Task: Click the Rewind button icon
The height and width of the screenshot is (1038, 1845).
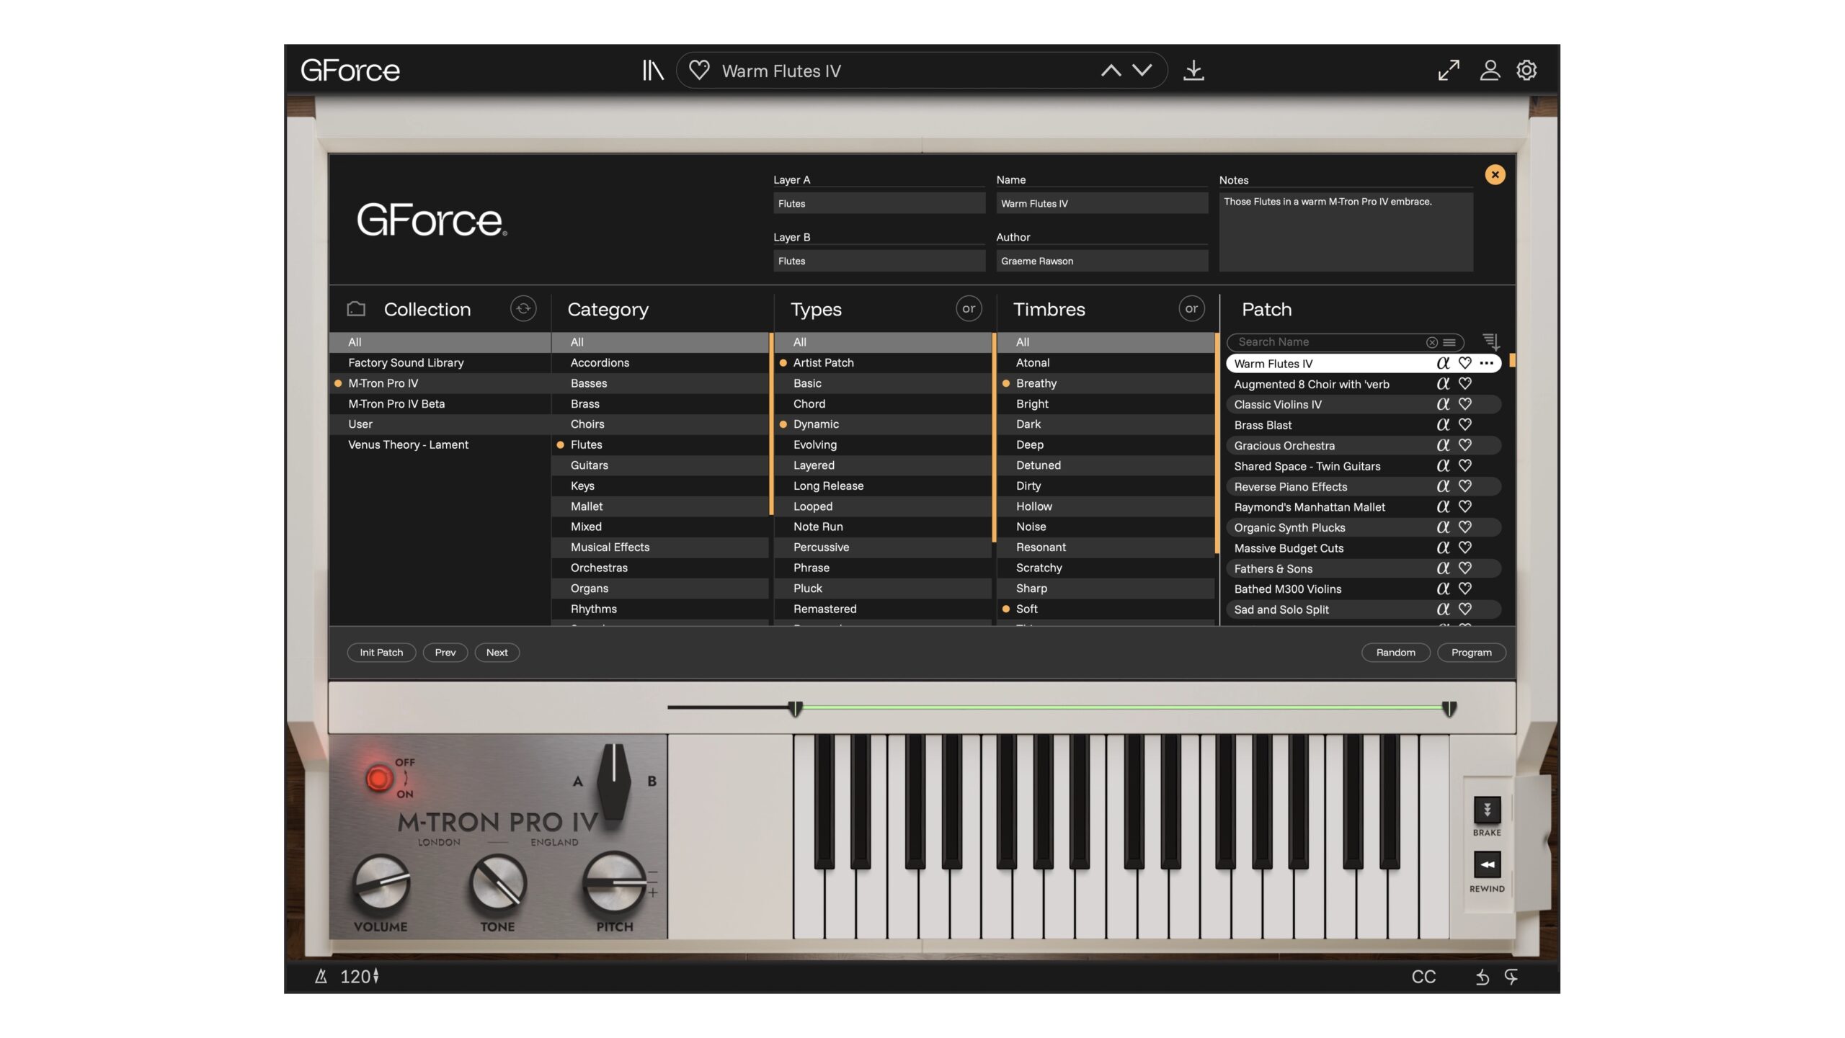Action: click(x=1487, y=864)
